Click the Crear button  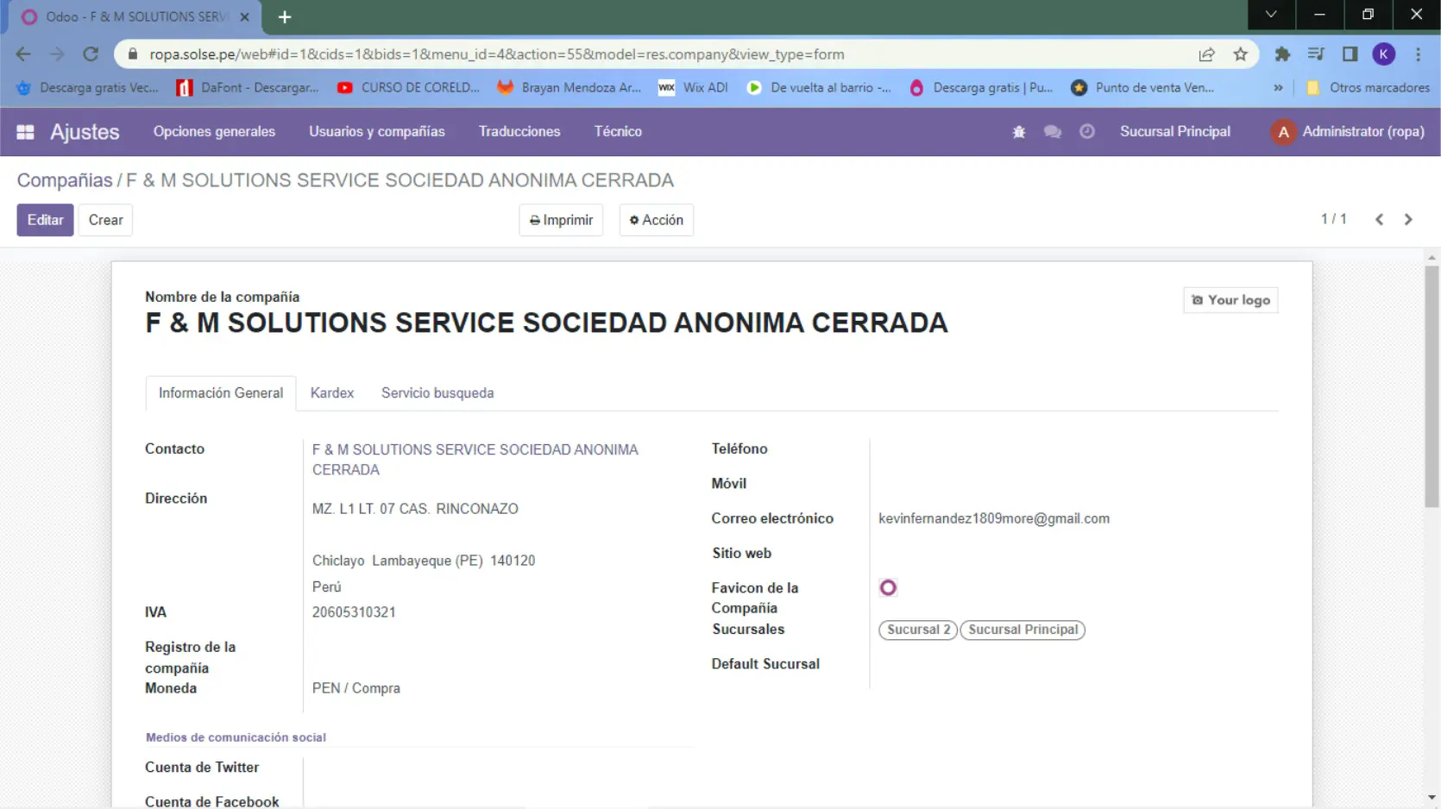(x=105, y=220)
